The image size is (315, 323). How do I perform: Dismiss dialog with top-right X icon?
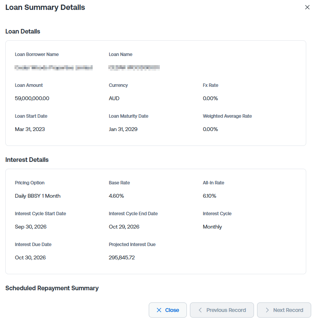click(307, 7)
